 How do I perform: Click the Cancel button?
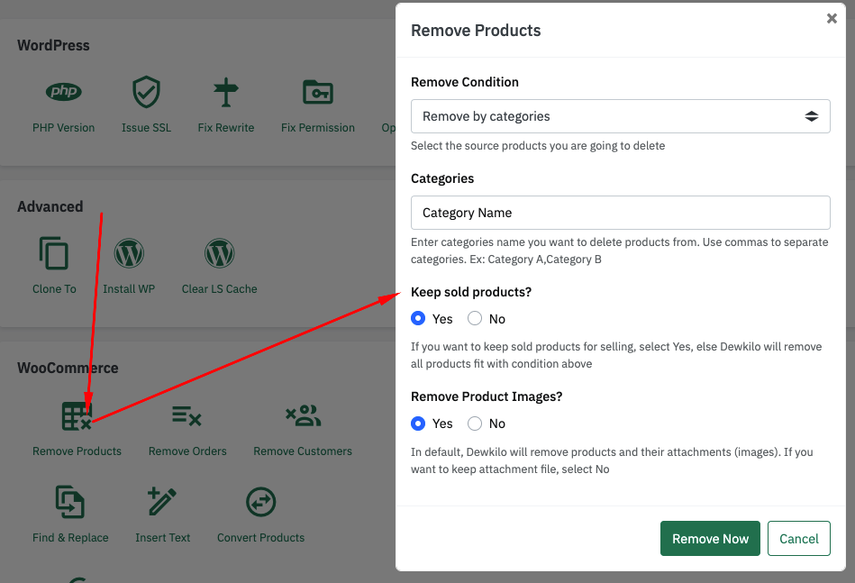(799, 538)
